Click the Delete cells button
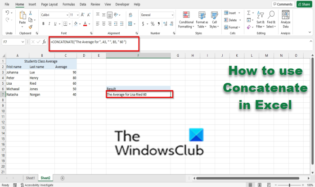The height and width of the screenshot is (187, 315). click(x=233, y=20)
